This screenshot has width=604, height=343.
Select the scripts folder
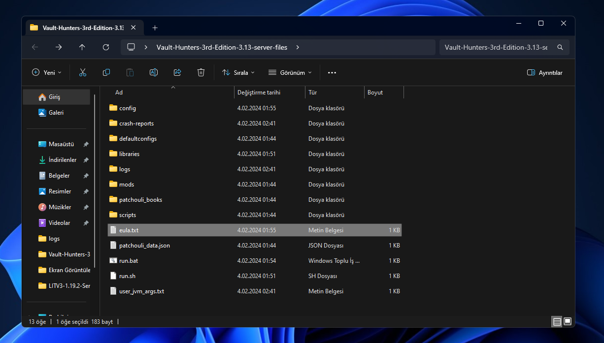pos(255,215)
